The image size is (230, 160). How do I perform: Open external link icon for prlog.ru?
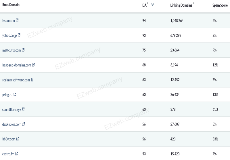click(x=15, y=94)
